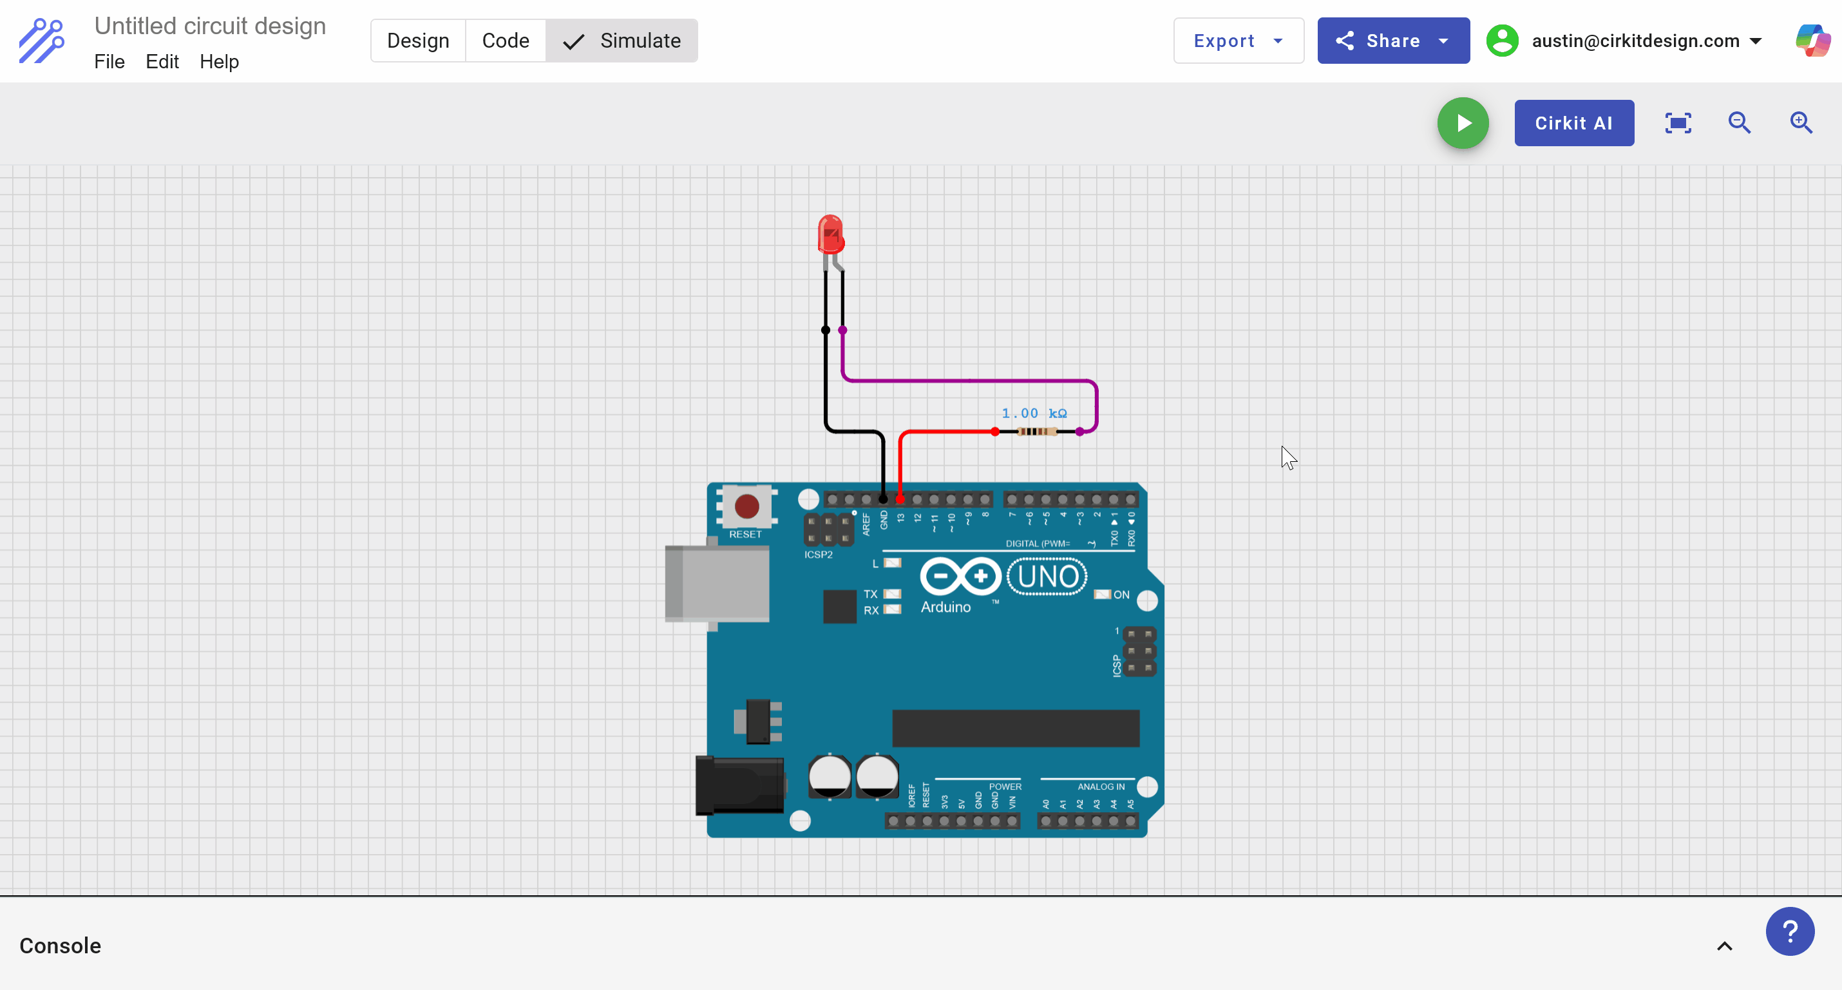Start the simulation with the green play button

pyautogui.click(x=1463, y=123)
